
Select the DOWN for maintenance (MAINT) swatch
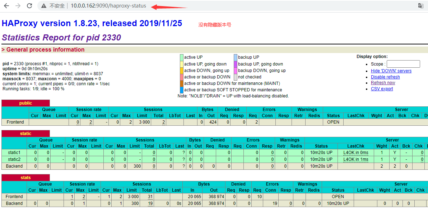(x=182, y=83)
